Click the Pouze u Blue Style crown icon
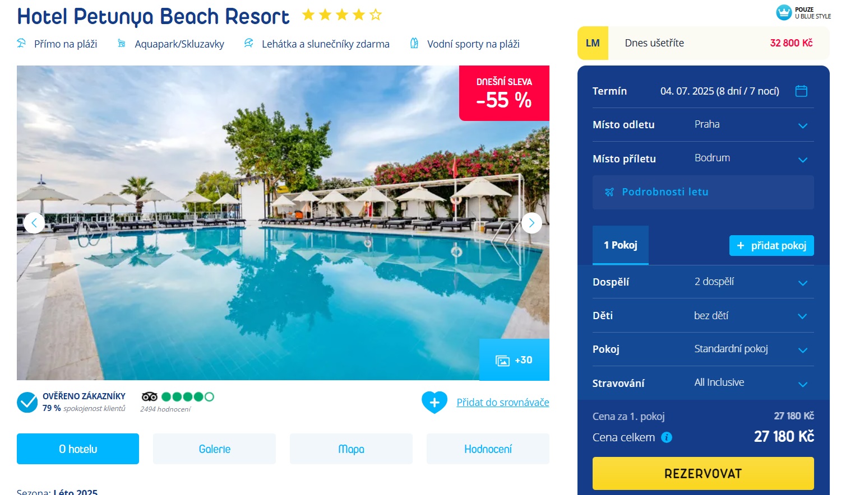846x495 pixels. tap(784, 12)
